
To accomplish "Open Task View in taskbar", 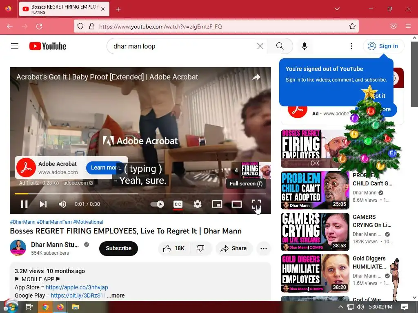I will (x=29, y=307).
